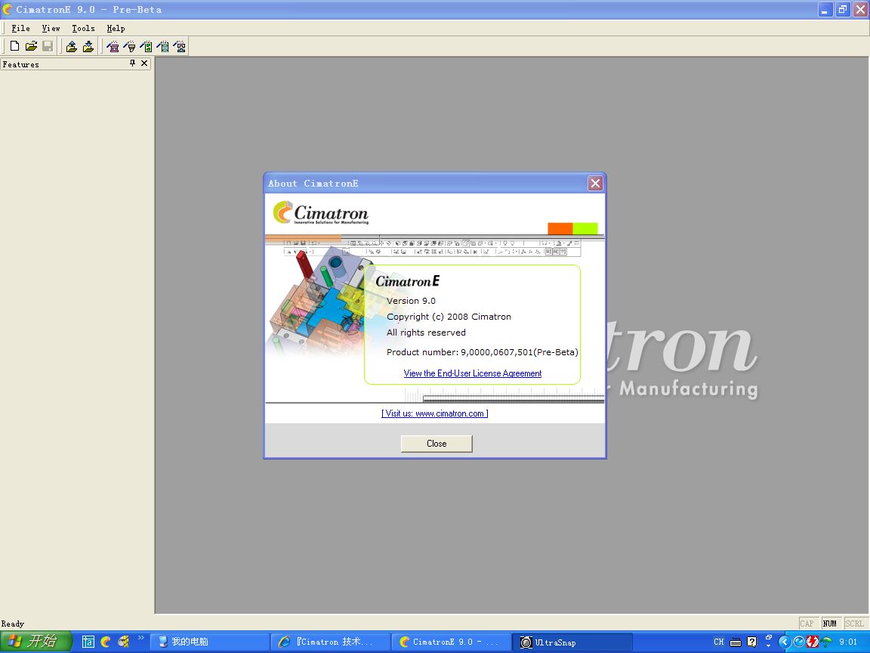Click the Cimatron logo in the About dialog
870x653 pixels.
point(321,213)
